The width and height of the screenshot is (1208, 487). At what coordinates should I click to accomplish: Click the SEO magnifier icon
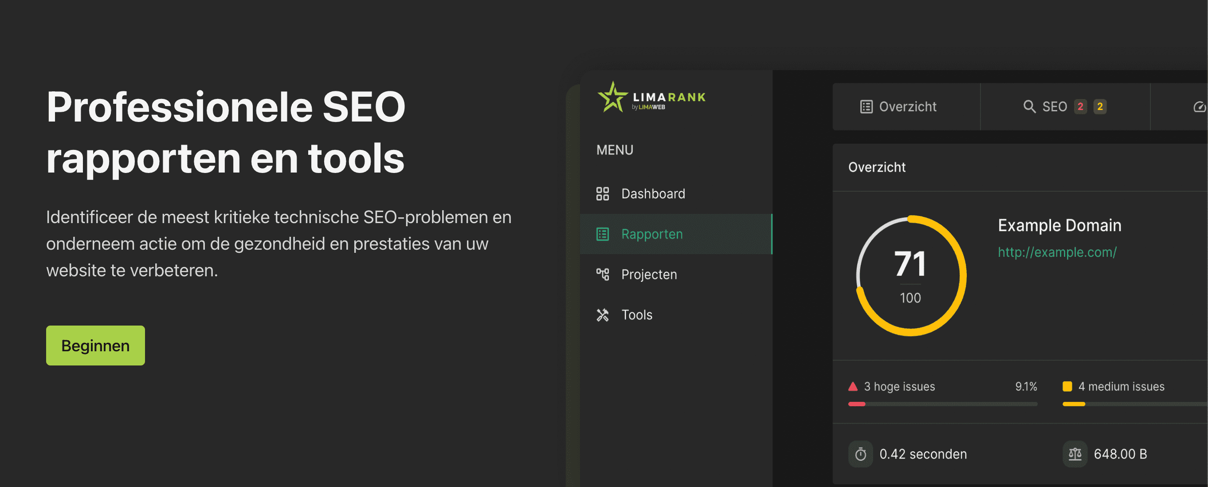point(1029,107)
